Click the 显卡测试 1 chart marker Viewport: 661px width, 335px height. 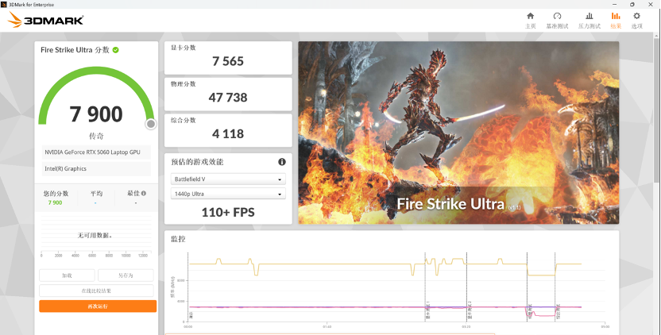(428, 310)
